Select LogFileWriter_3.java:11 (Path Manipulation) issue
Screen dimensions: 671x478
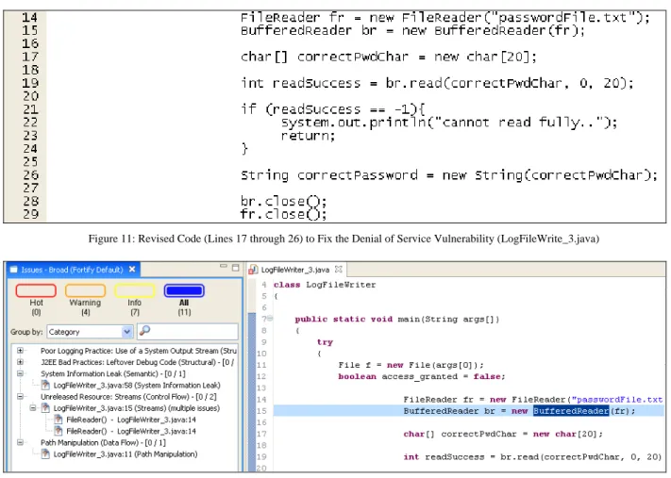pos(125,454)
